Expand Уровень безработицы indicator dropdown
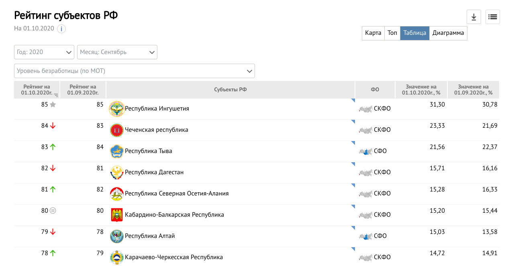The height and width of the screenshot is (266, 514). click(x=134, y=71)
